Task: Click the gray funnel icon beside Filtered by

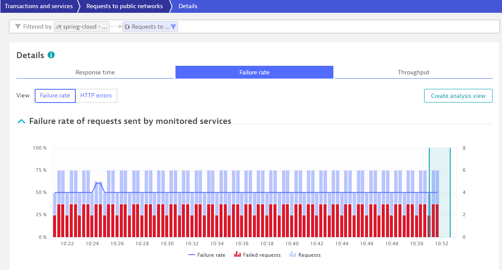Action: tap(18, 27)
